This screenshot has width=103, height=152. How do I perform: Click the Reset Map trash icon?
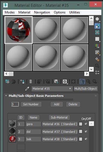pyautogui.click(x=30, y=81)
